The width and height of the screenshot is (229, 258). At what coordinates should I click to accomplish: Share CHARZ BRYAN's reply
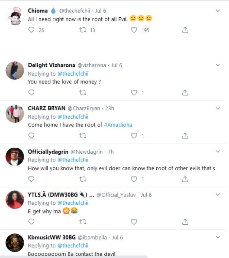tap(185, 135)
